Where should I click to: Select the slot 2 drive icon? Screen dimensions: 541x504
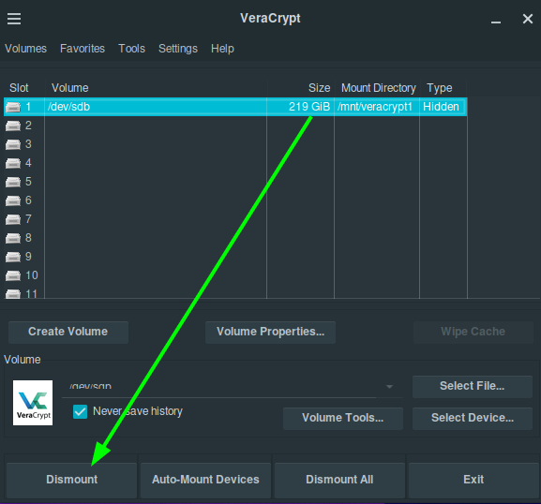13,126
